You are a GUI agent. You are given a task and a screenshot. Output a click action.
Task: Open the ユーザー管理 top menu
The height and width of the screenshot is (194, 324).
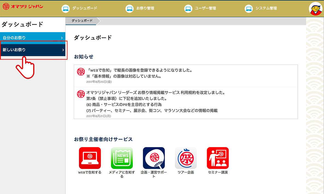[205, 8]
